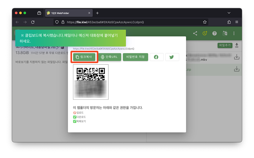Reload the page with refresh icon
The image size is (254, 158).
coord(33,22)
